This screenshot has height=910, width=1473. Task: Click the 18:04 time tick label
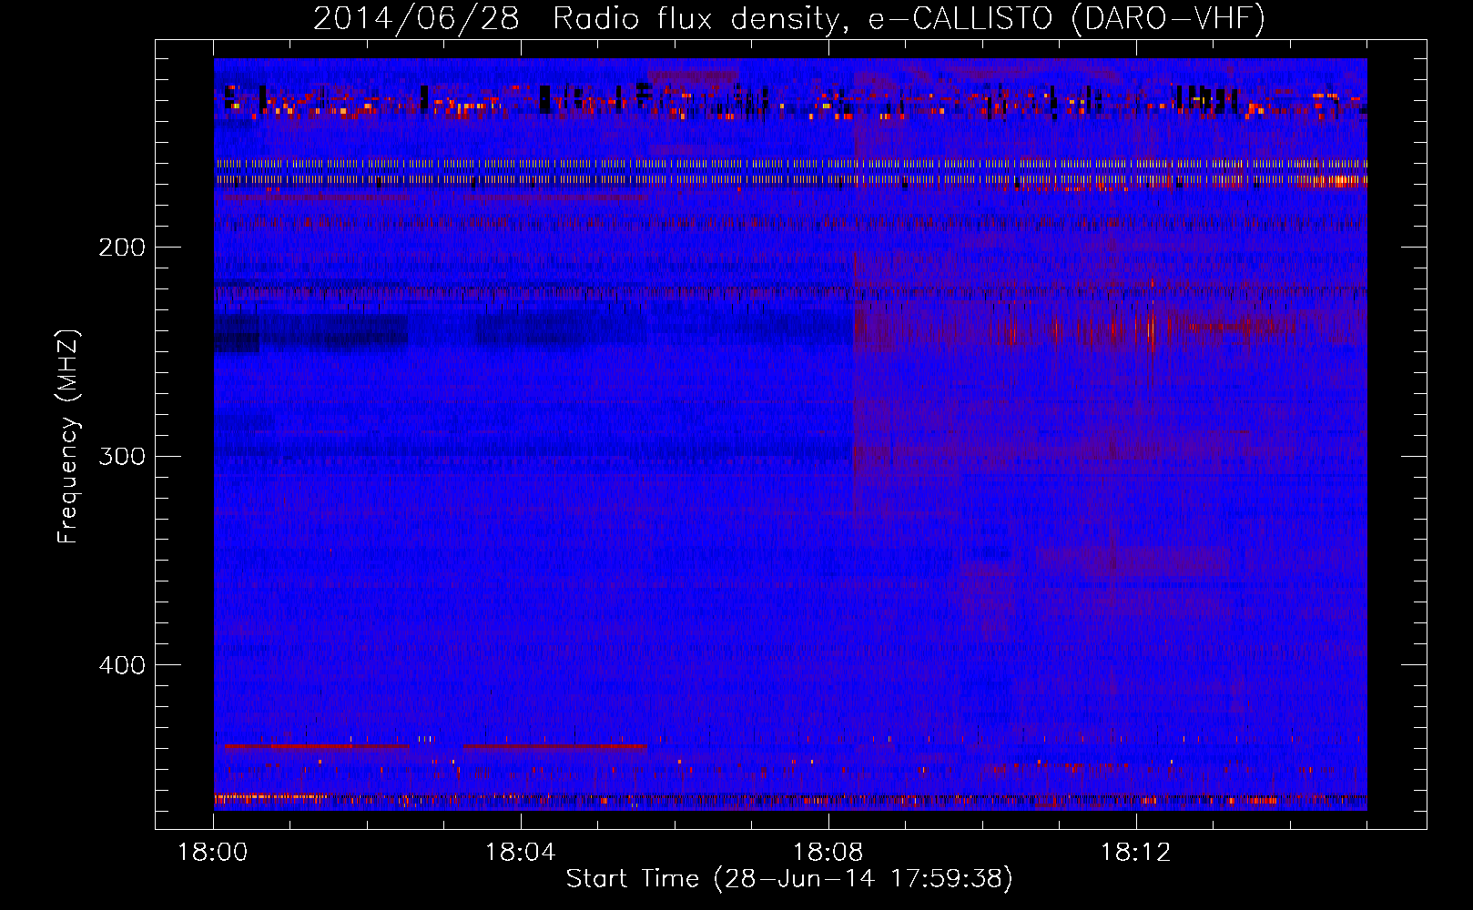coord(521,853)
